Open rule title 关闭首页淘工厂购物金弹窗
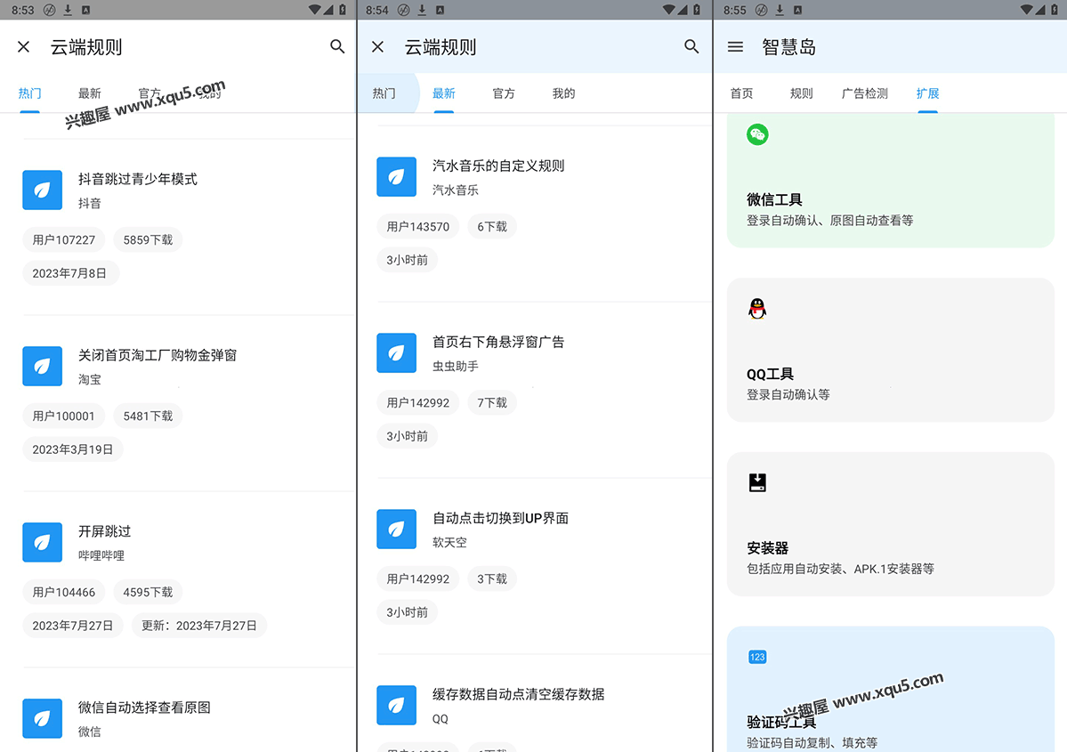The height and width of the screenshot is (752, 1067). 158,355
